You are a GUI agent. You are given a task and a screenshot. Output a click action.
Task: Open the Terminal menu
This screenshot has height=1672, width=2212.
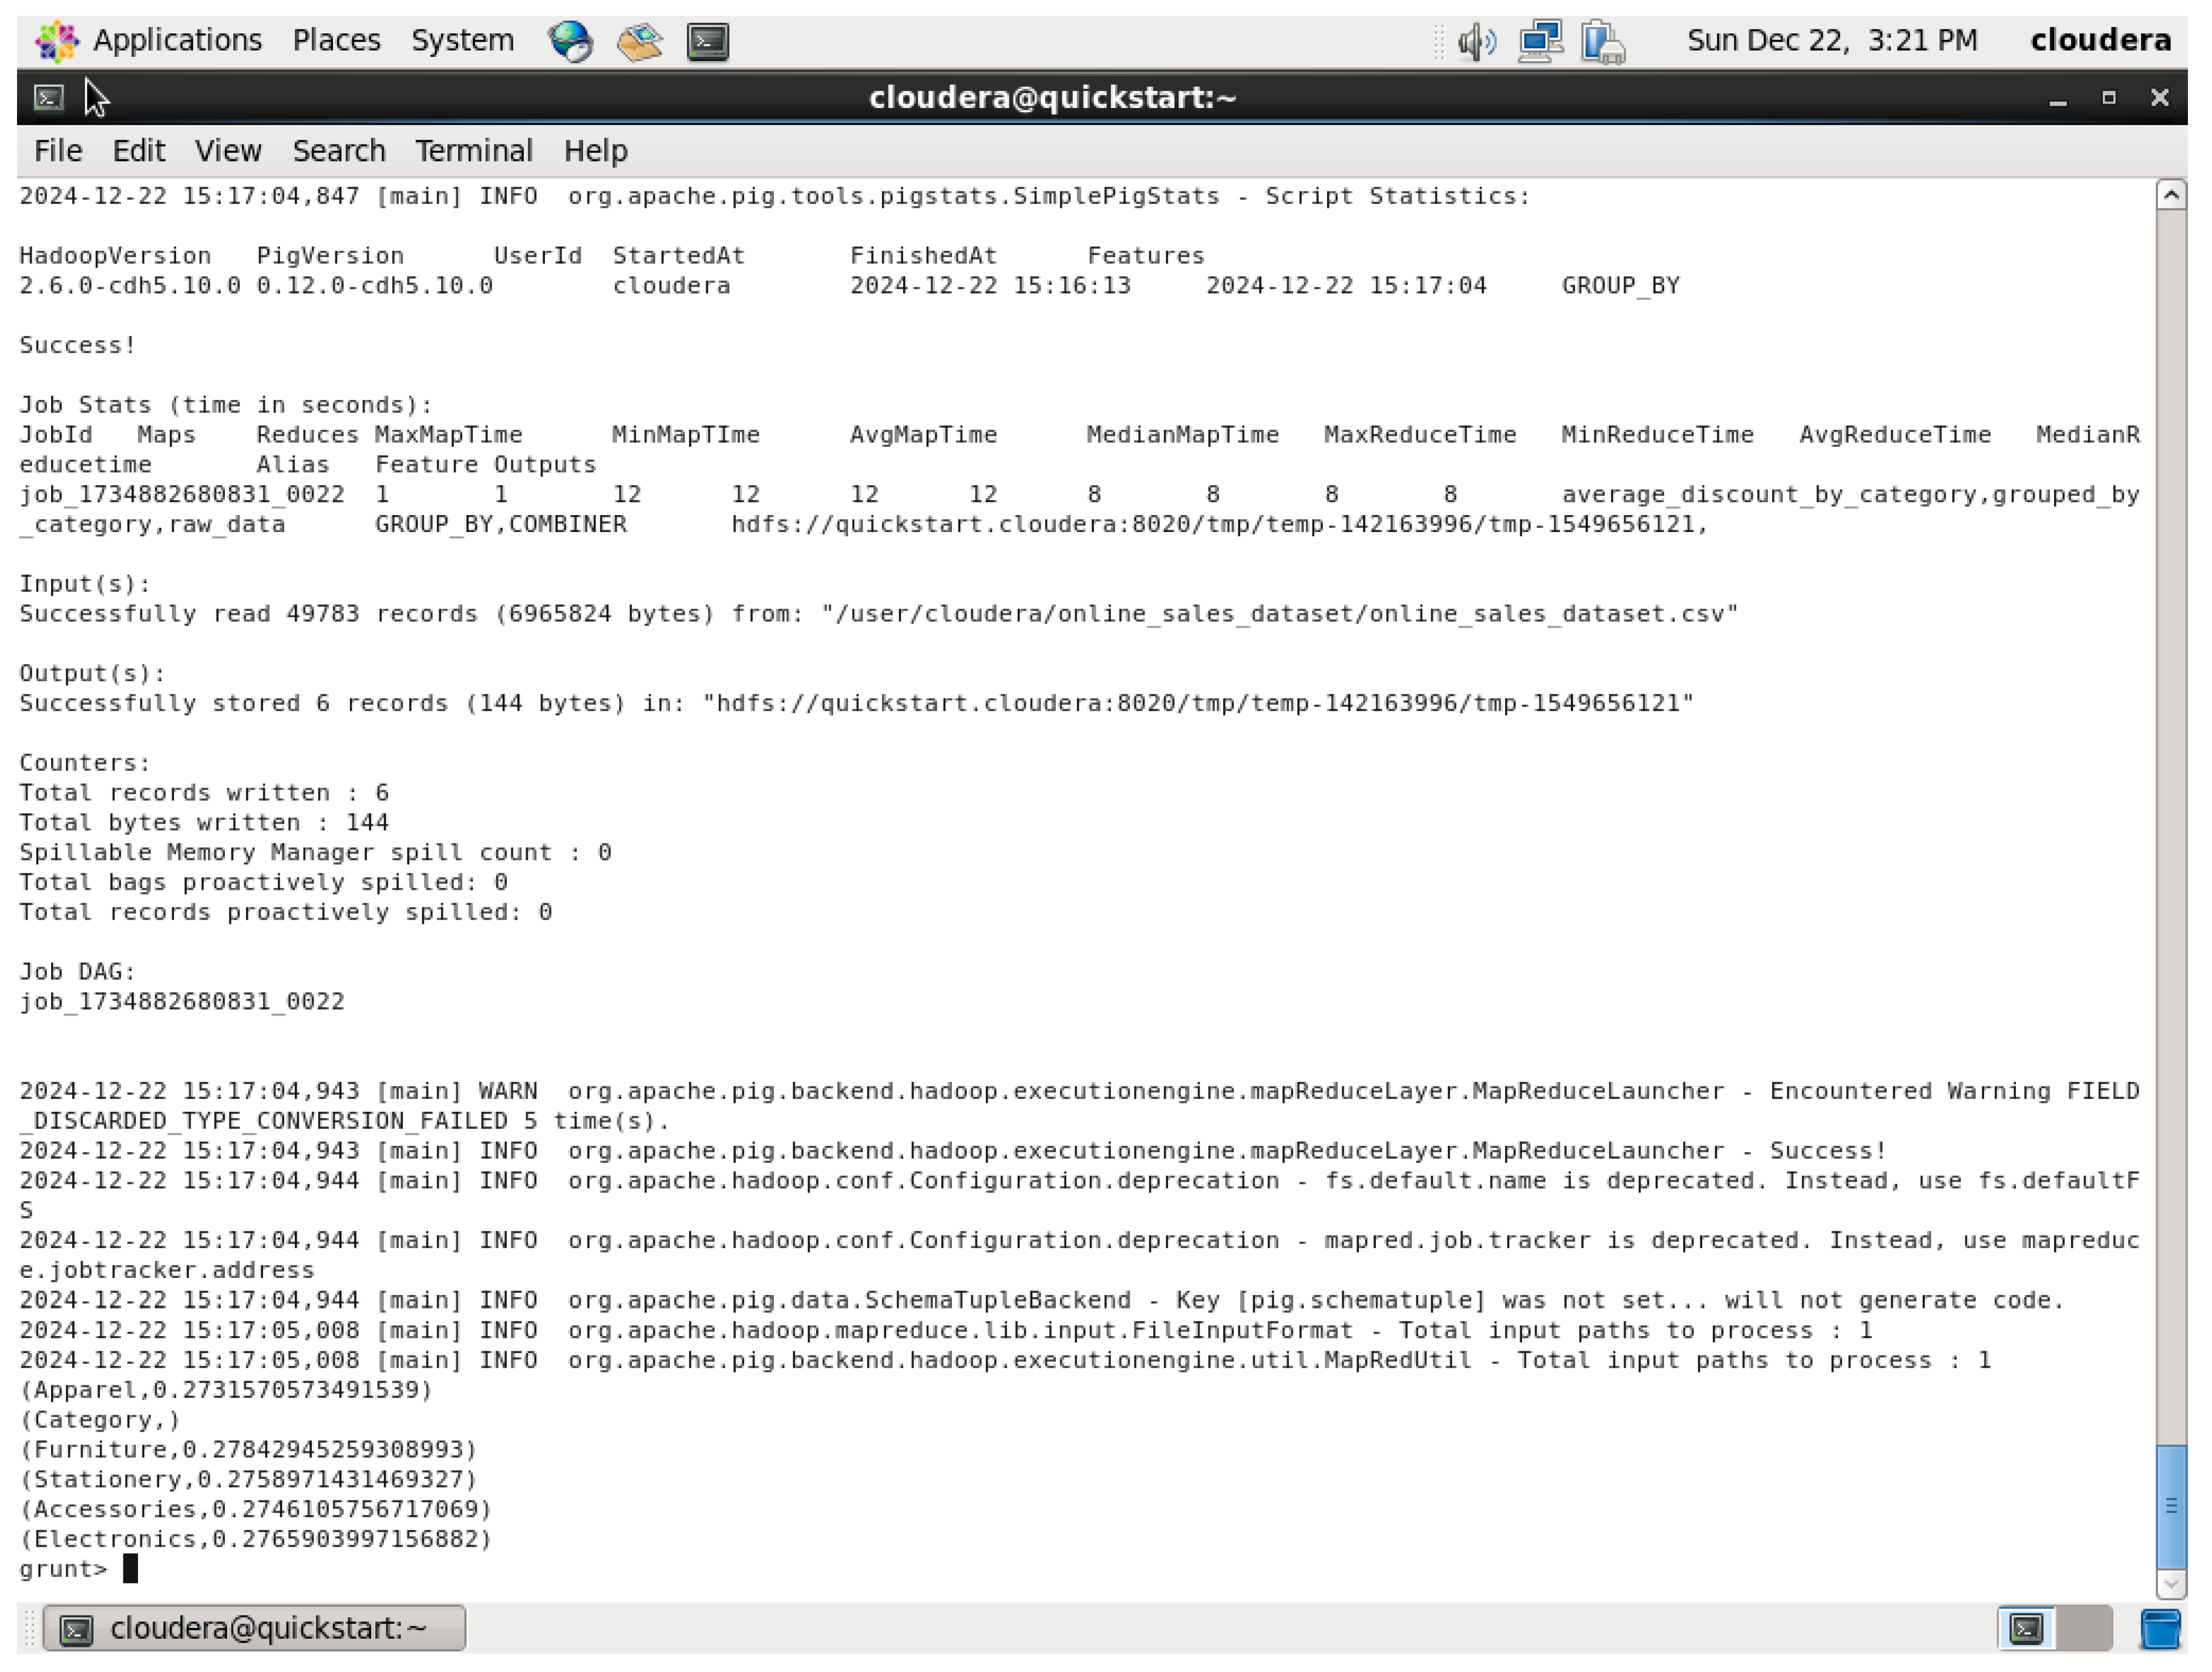(x=474, y=150)
